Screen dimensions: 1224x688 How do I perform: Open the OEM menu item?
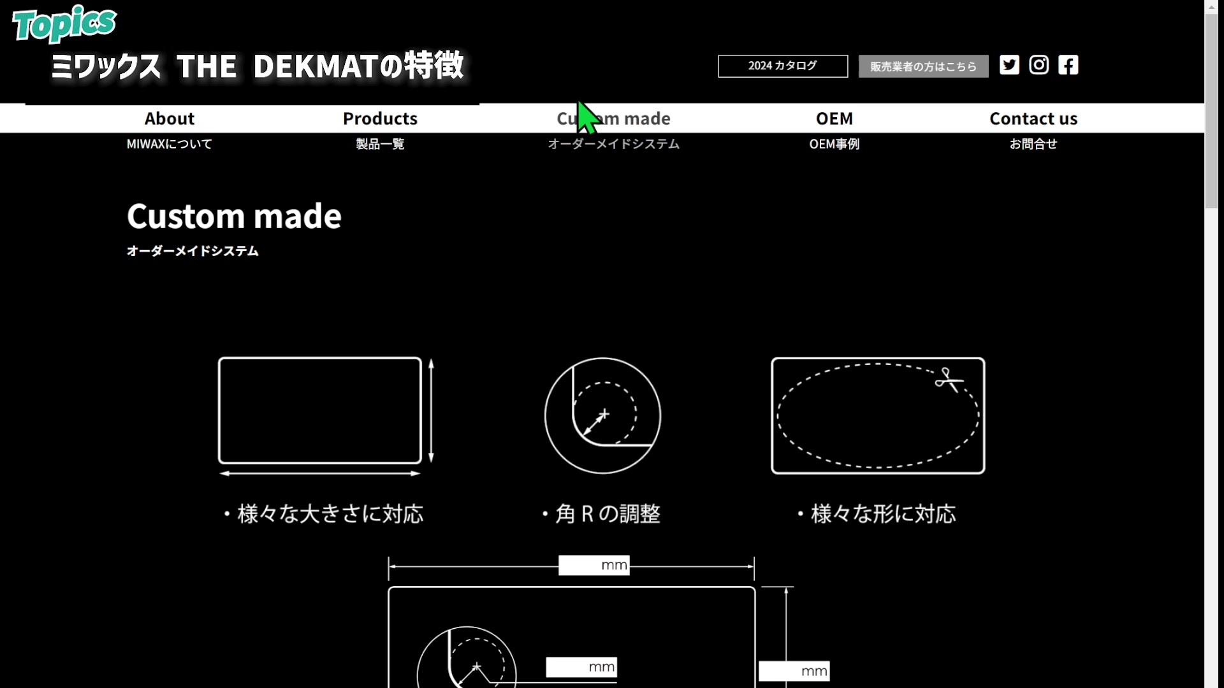[834, 118]
